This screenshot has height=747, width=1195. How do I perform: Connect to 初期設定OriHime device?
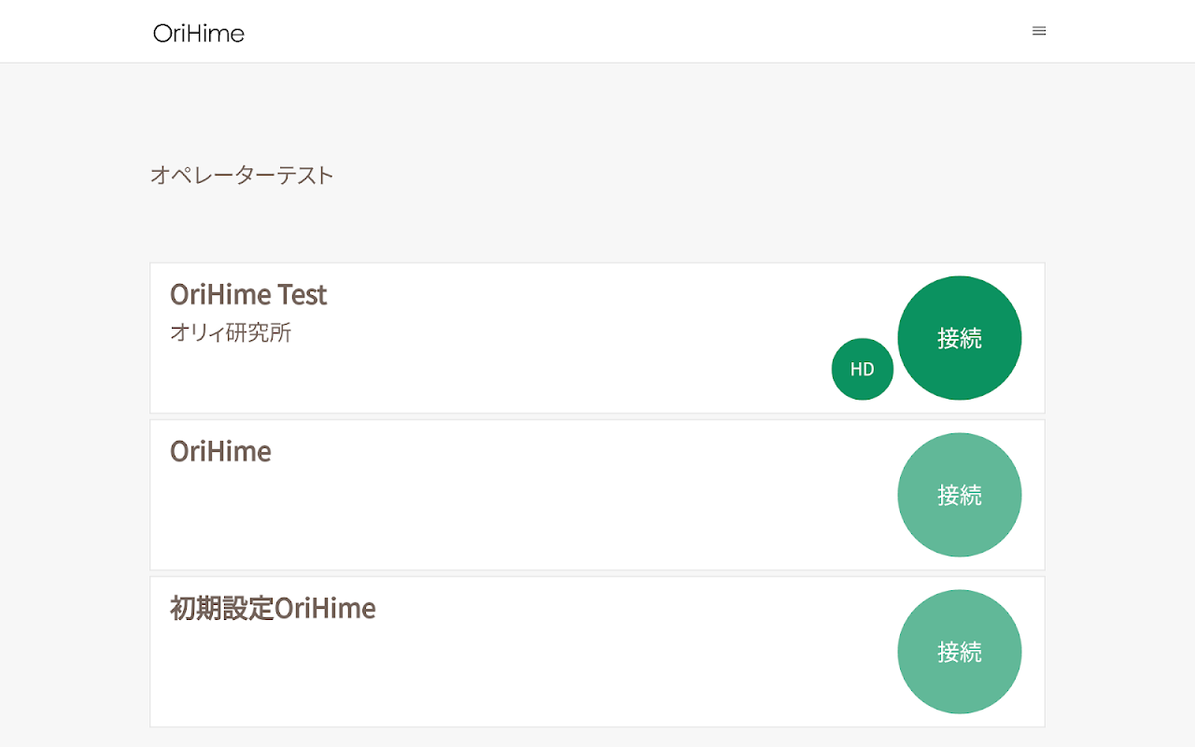(959, 652)
